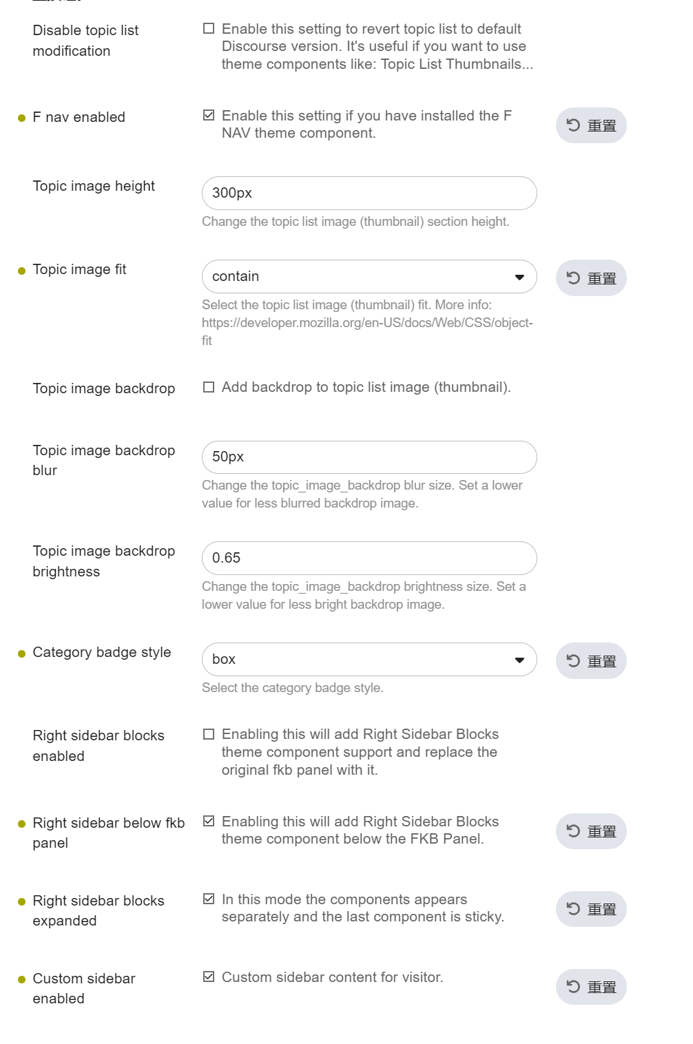
Task: Uncheck Right sidebar below fkb panel
Action: click(209, 821)
